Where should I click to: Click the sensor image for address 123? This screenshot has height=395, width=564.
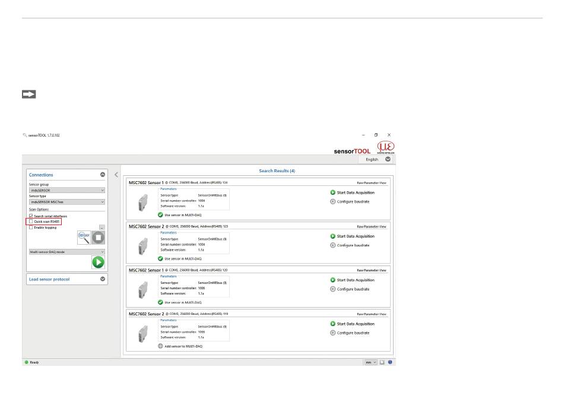143,246
